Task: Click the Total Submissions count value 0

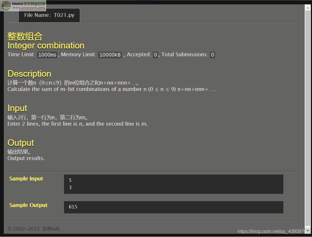Action: [x=212, y=55]
